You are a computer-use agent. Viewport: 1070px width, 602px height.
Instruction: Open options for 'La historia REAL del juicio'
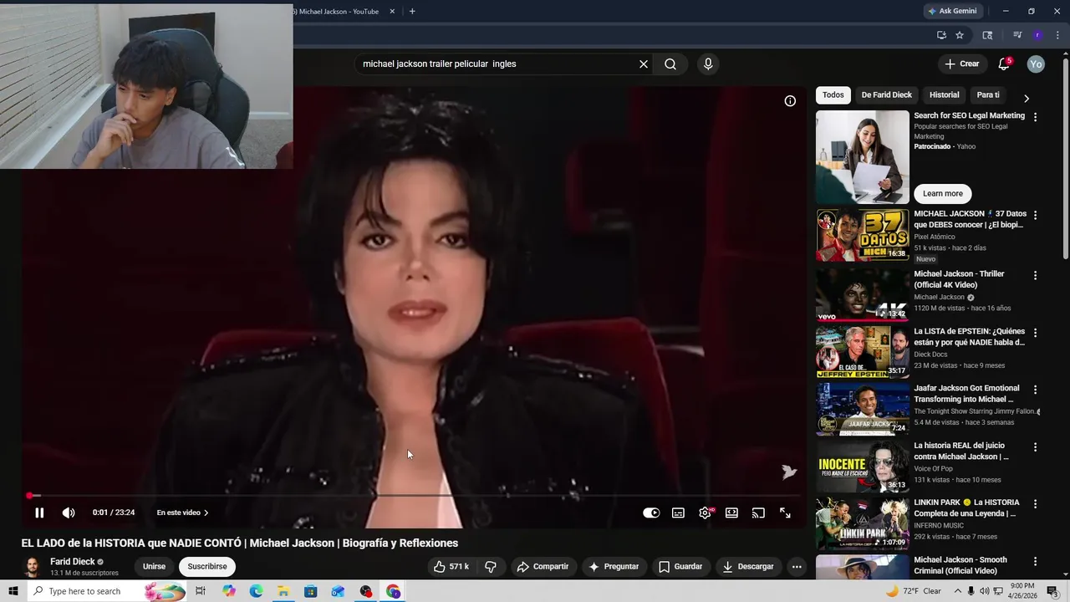[x=1035, y=447]
